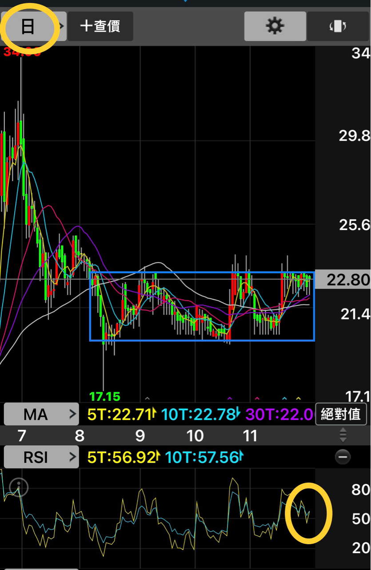This screenshot has height=570, width=371.
Task: Expand the MA indicator selector
Action: (x=41, y=415)
